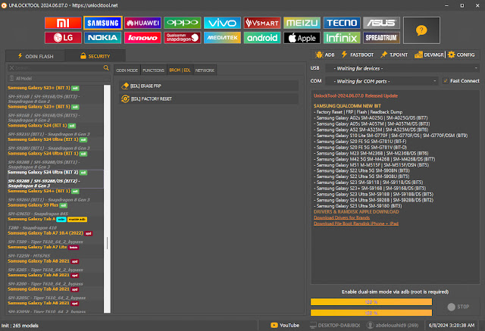Open the NETWORK sub-tab
485x331 pixels.
click(x=205, y=70)
